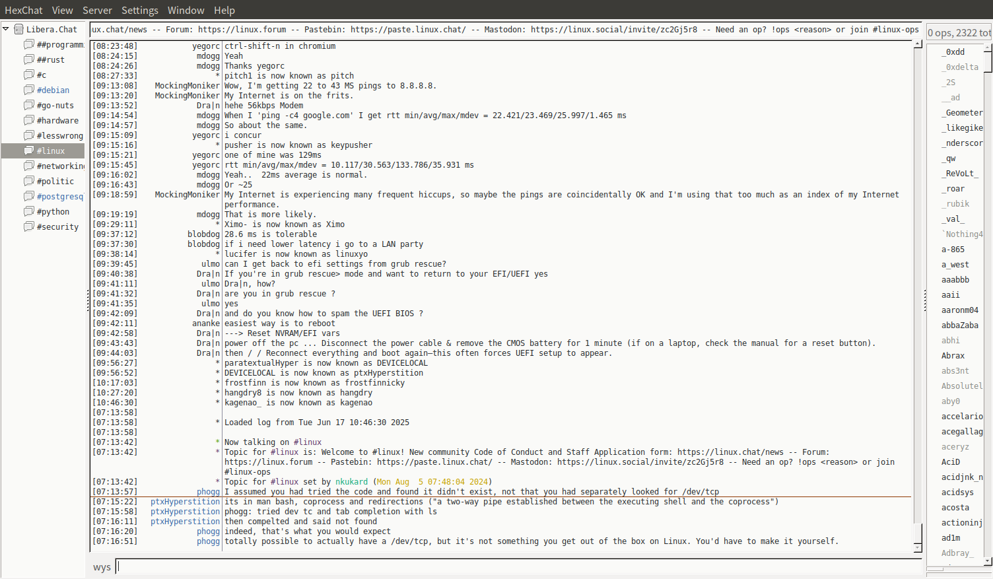Click the wys nickname button

102,567
